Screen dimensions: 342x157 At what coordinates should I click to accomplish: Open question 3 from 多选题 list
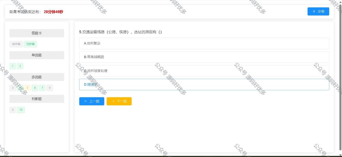click(13, 88)
